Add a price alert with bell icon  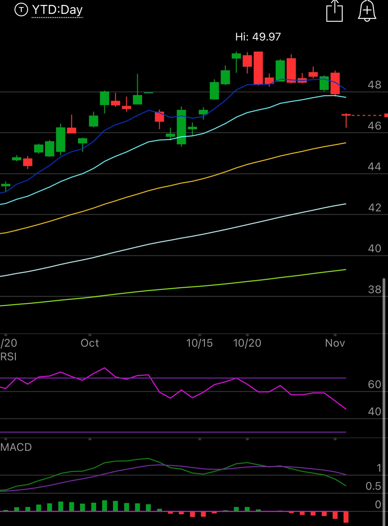point(367,11)
